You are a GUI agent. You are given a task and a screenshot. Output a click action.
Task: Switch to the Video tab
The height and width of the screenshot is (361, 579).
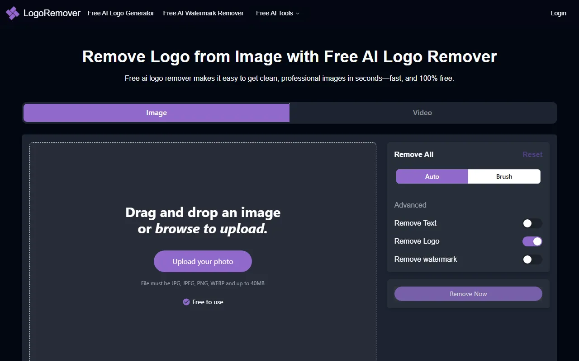[x=422, y=113]
